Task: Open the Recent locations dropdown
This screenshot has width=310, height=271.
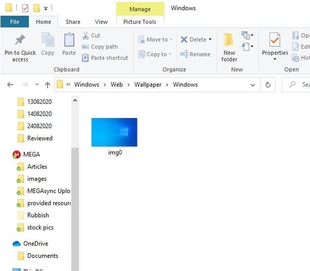Action: 37,85
